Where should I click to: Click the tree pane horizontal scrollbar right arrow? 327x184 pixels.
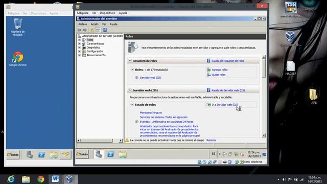(x=121, y=141)
